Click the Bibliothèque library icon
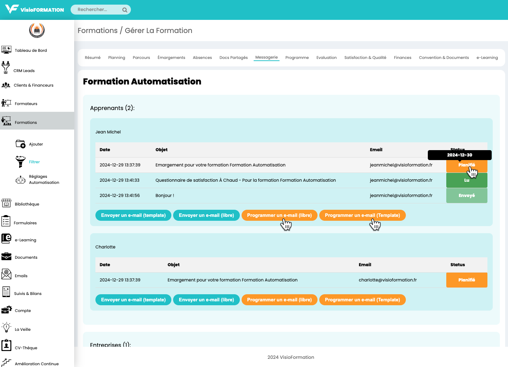 pyautogui.click(x=6, y=203)
